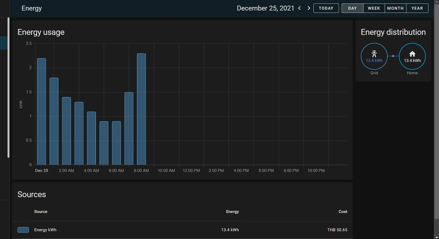Click the tallest bar before 8:00 AM
The image size is (439, 239).
pos(141,109)
